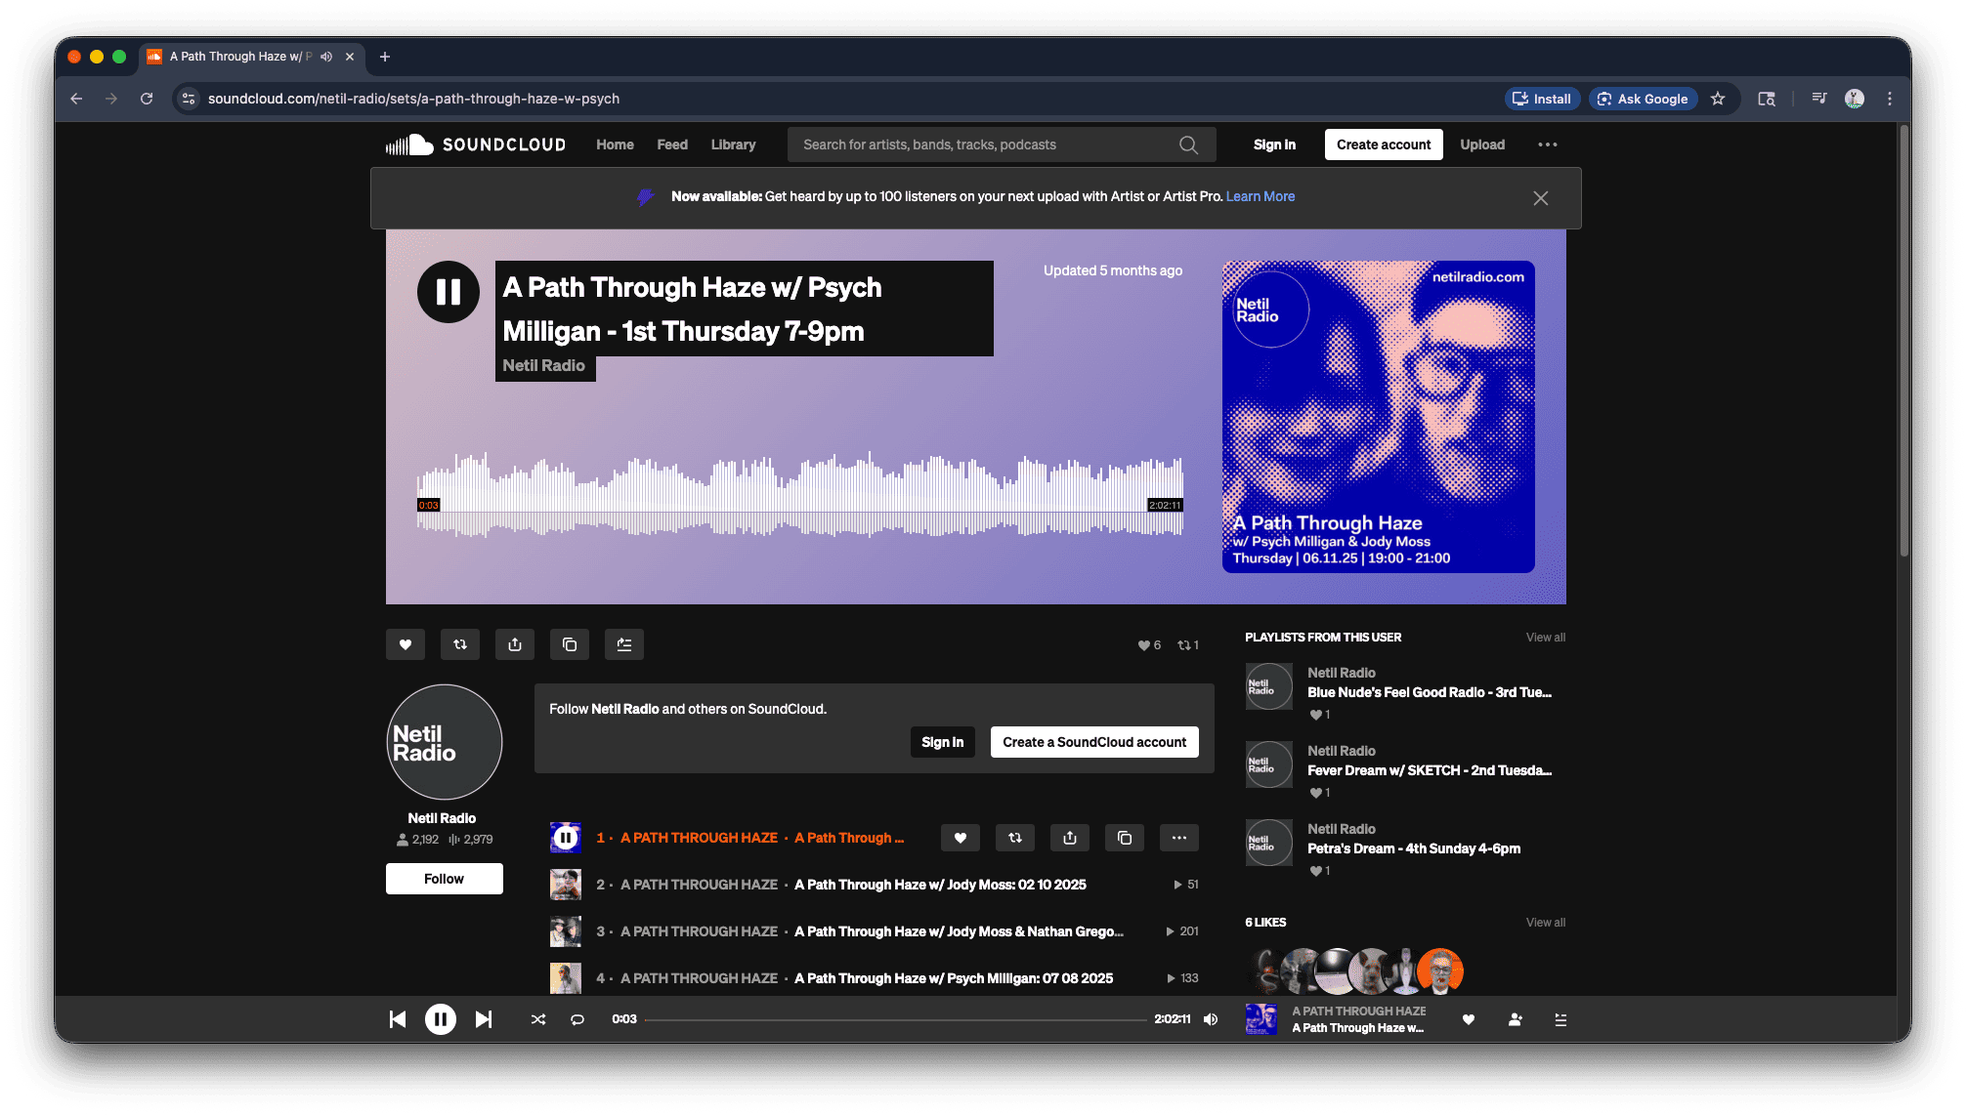The width and height of the screenshot is (1966, 1115).
Task: Seek within the playback progress bar
Action: 899,1018
